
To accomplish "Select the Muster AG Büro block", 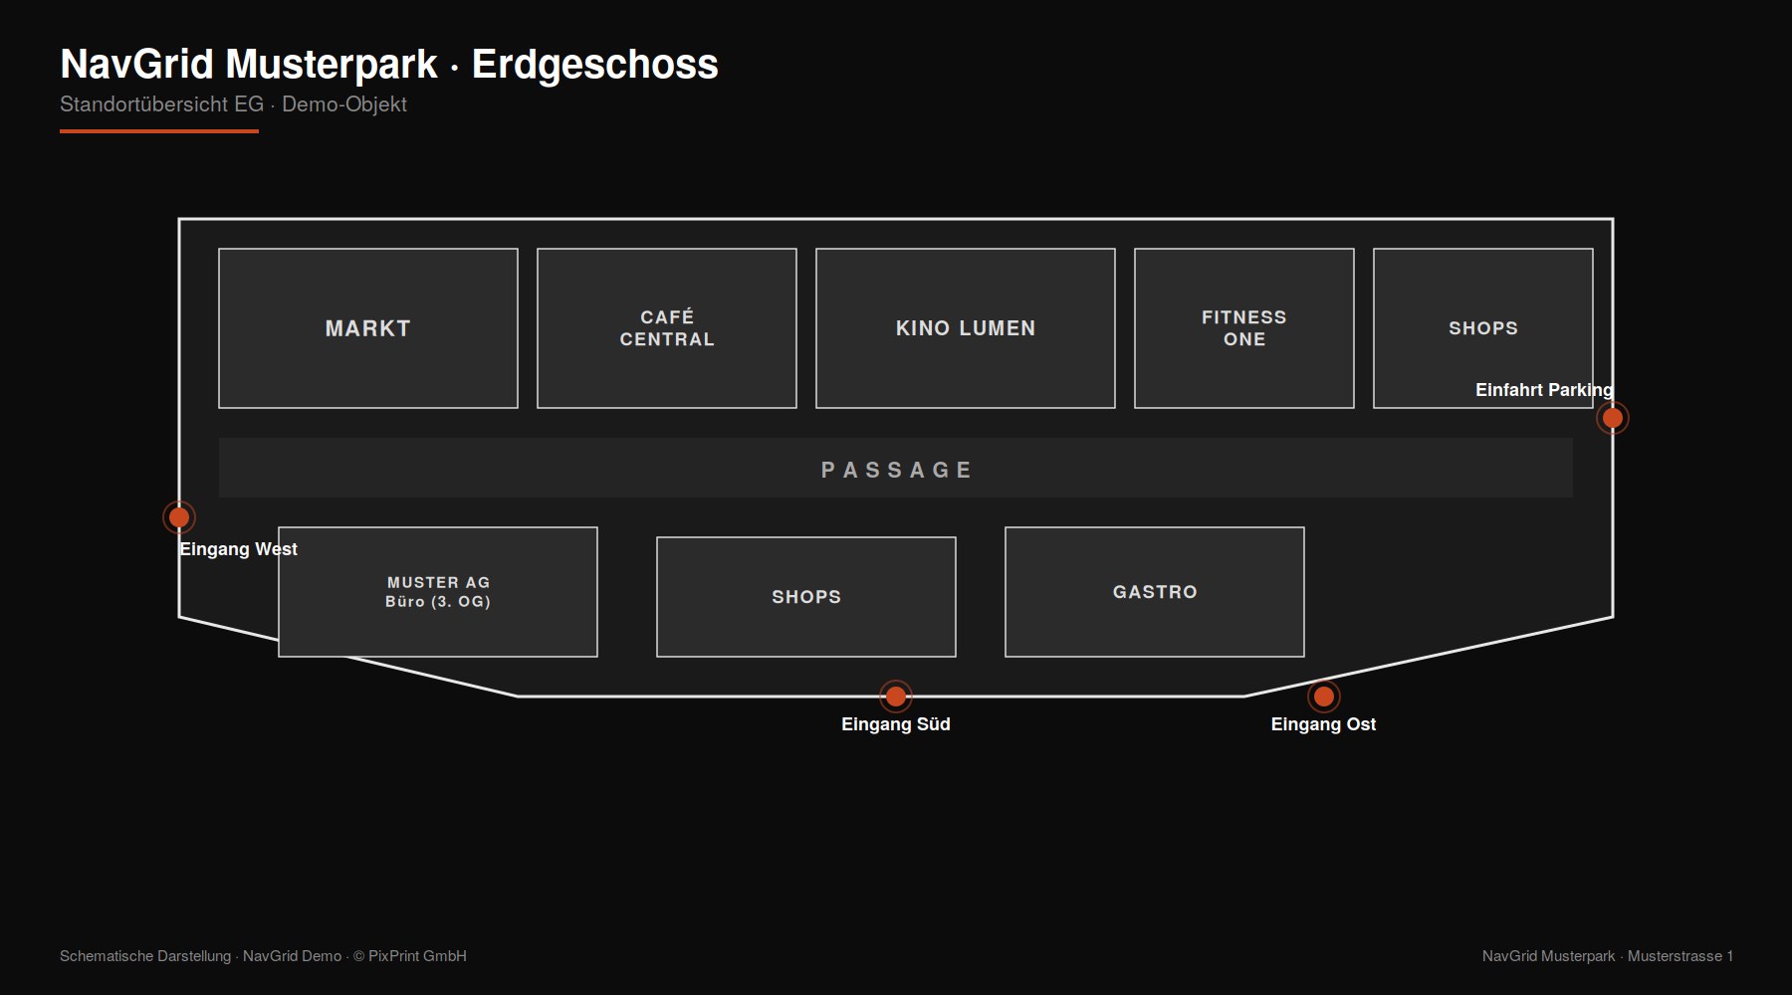I will pyautogui.click(x=438, y=592).
